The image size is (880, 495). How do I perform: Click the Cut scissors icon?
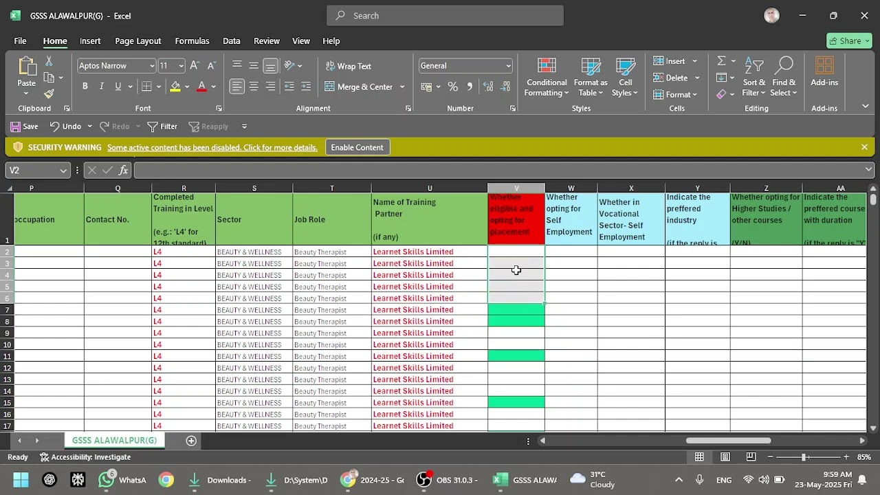tap(49, 61)
